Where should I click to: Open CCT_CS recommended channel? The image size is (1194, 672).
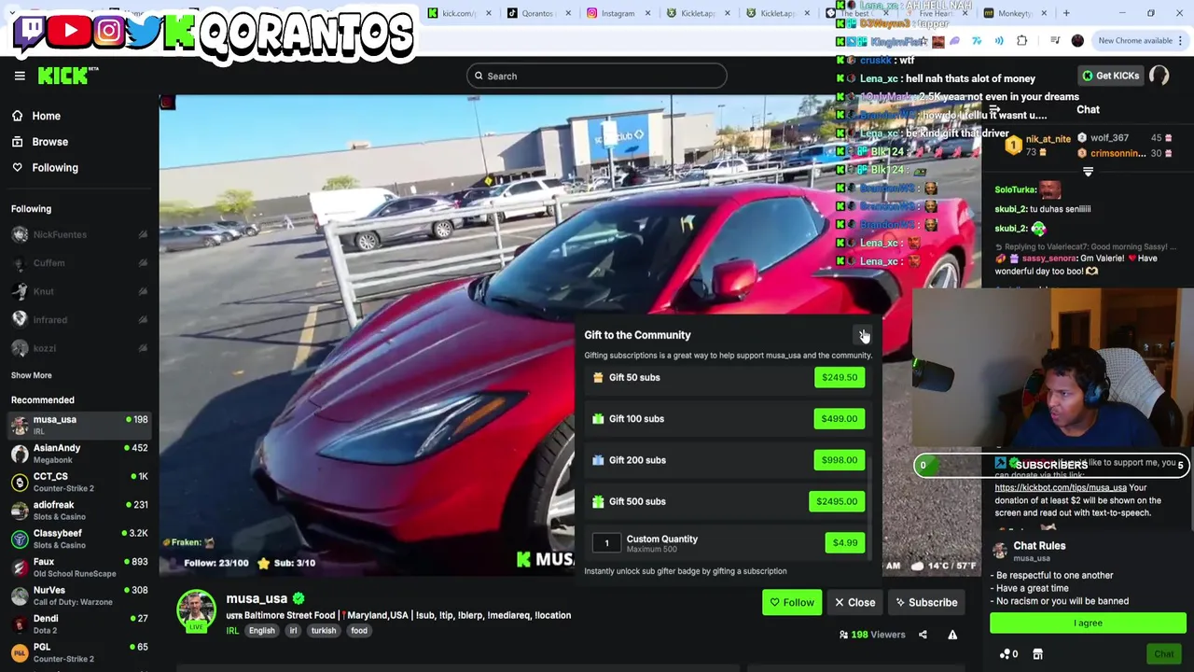click(x=79, y=482)
